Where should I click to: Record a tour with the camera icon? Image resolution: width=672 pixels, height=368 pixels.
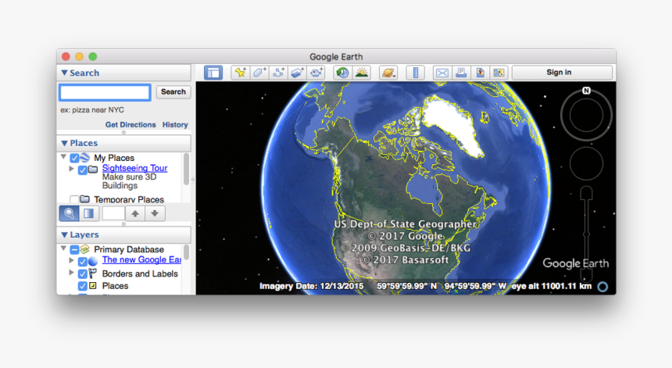coord(316,73)
